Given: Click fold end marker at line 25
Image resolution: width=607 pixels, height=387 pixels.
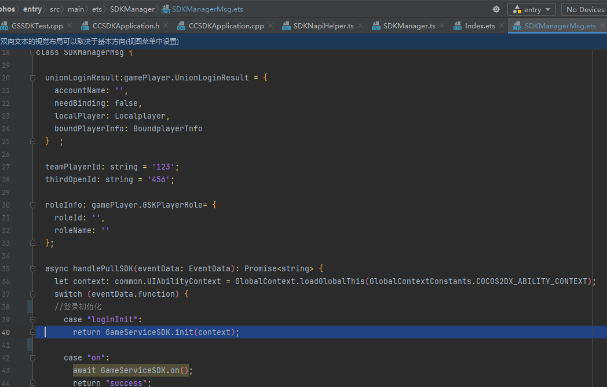Looking at the screenshot, I should tap(32, 142).
